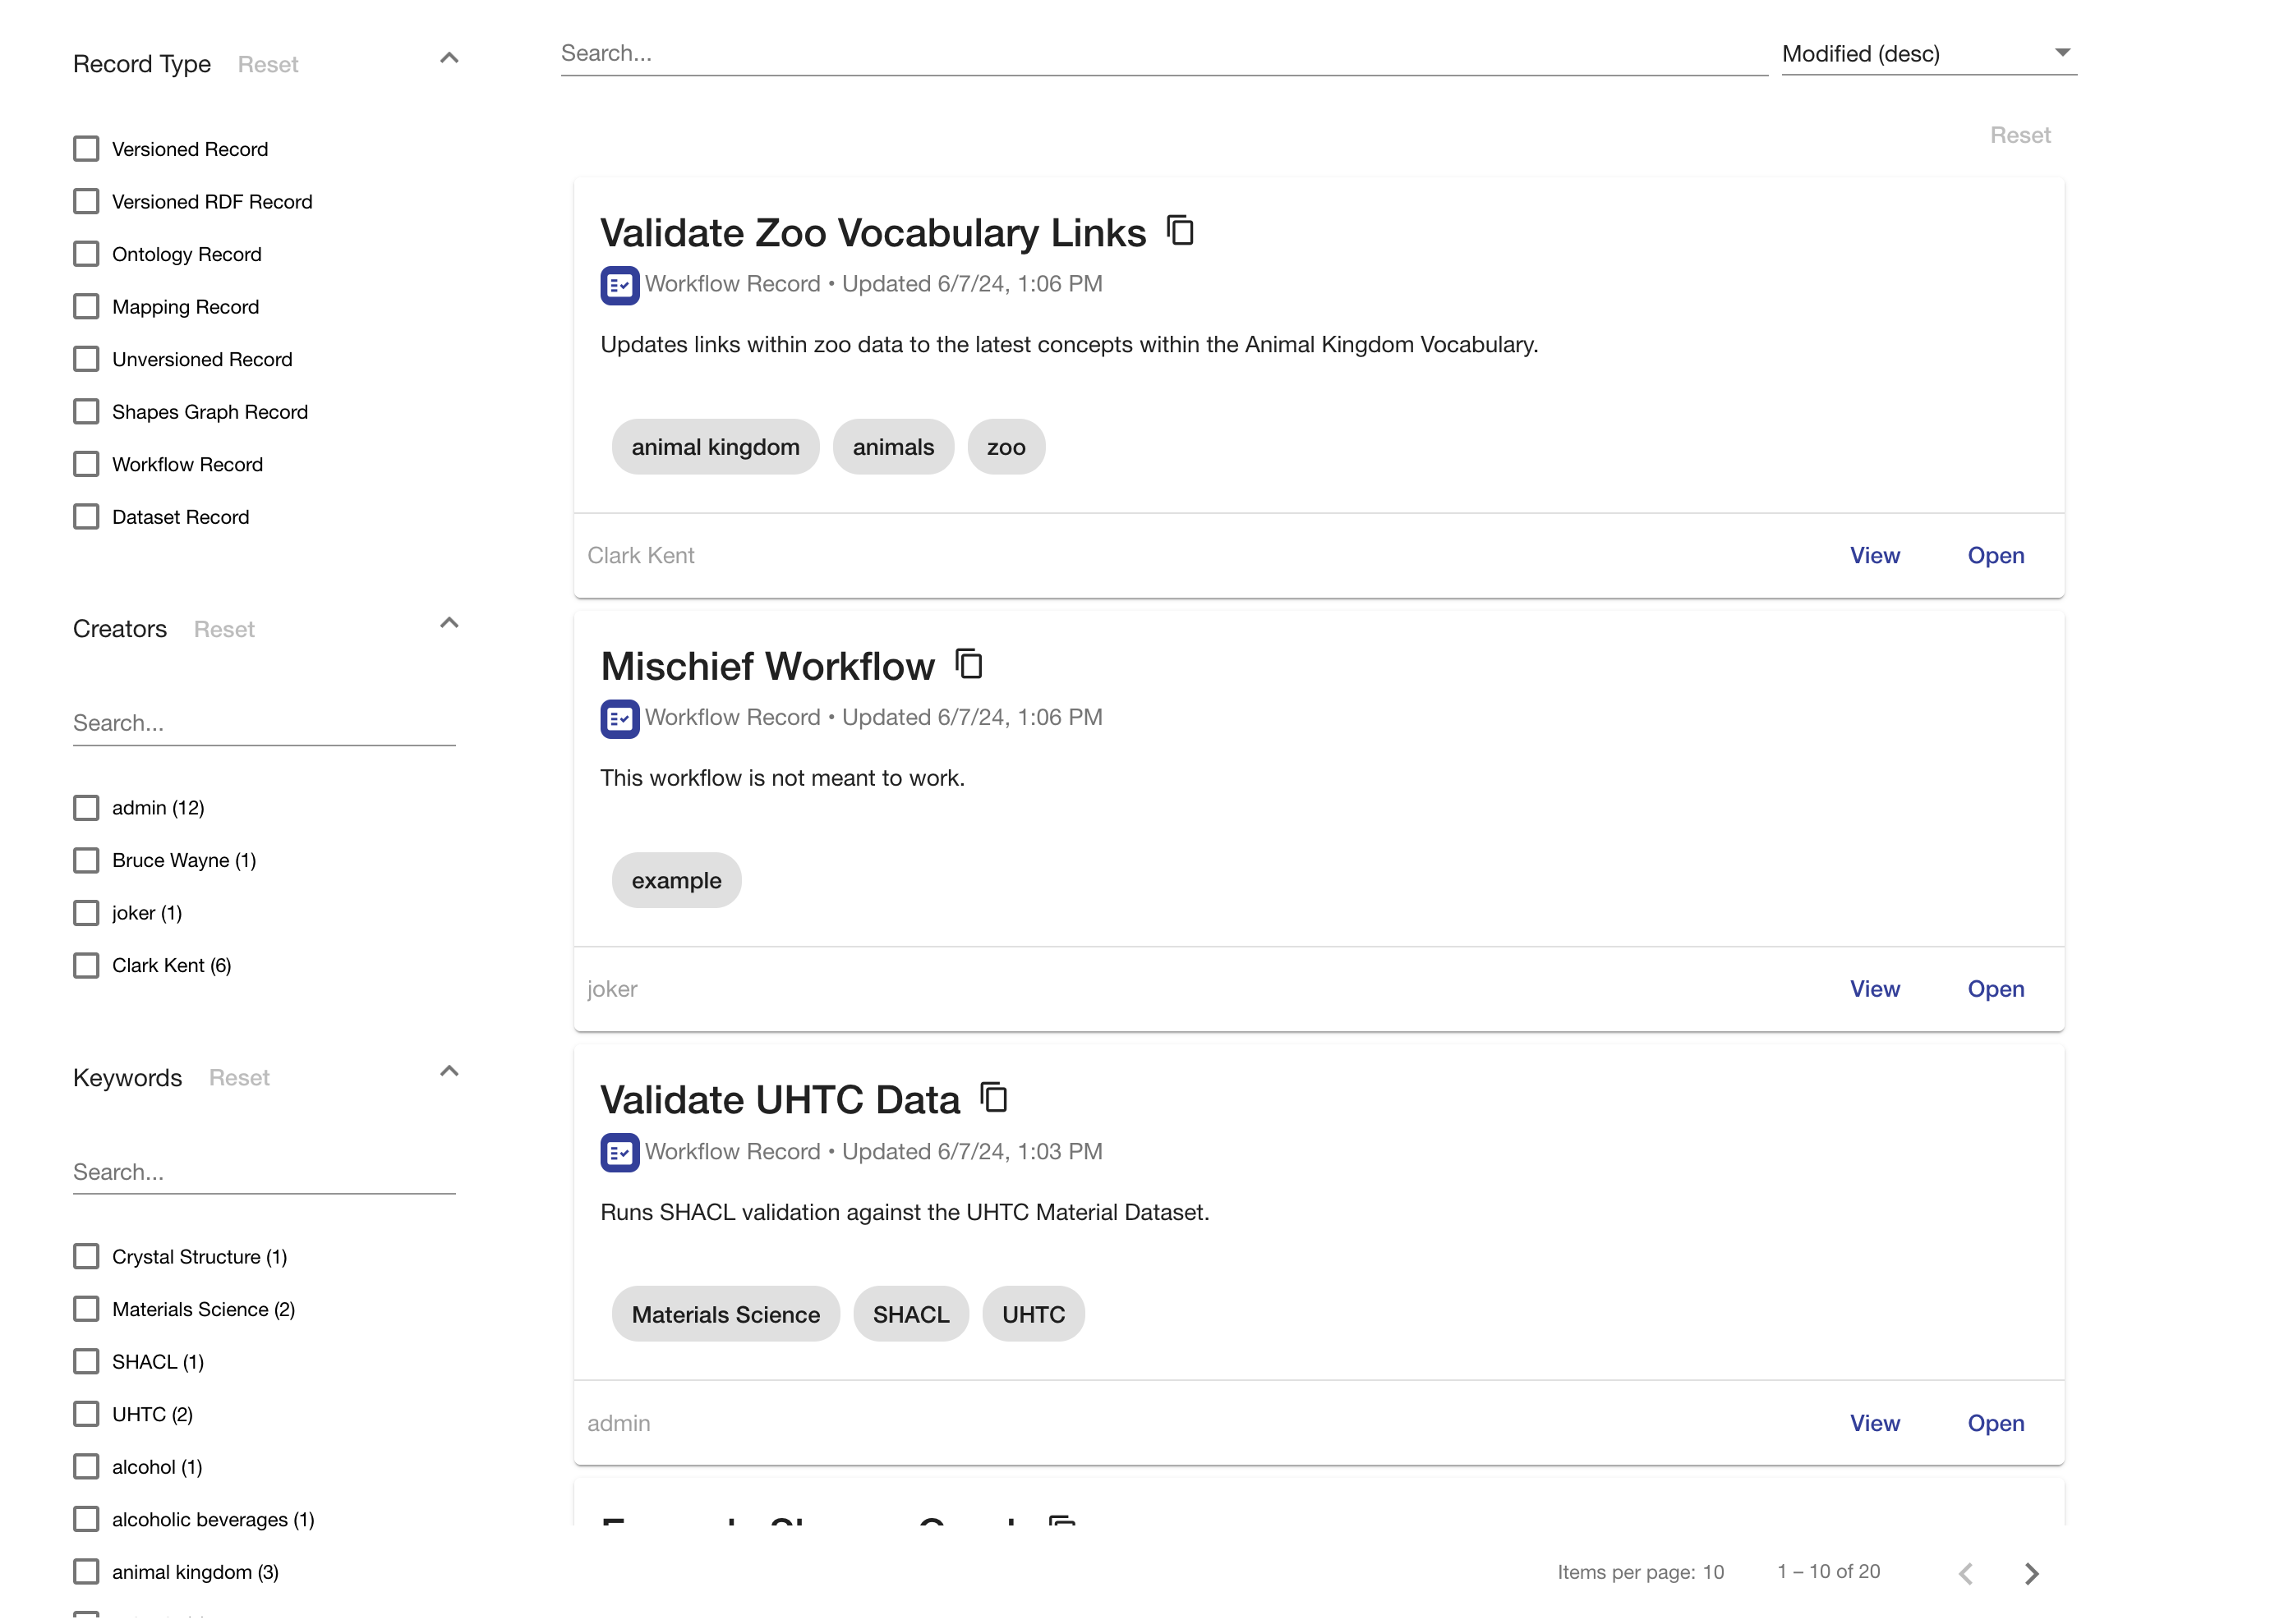Tick Crystal Structure keyword checkbox
The height and width of the screenshot is (1624, 2284).
click(x=86, y=1257)
